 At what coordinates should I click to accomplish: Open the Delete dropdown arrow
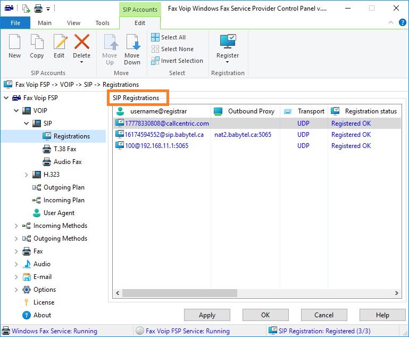click(82, 62)
